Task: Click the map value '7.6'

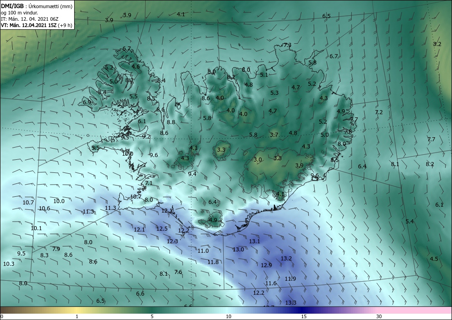Action: pos(178,272)
